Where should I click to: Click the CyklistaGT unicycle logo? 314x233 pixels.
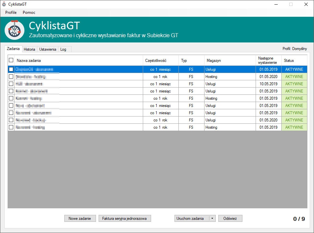[x=15, y=30]
